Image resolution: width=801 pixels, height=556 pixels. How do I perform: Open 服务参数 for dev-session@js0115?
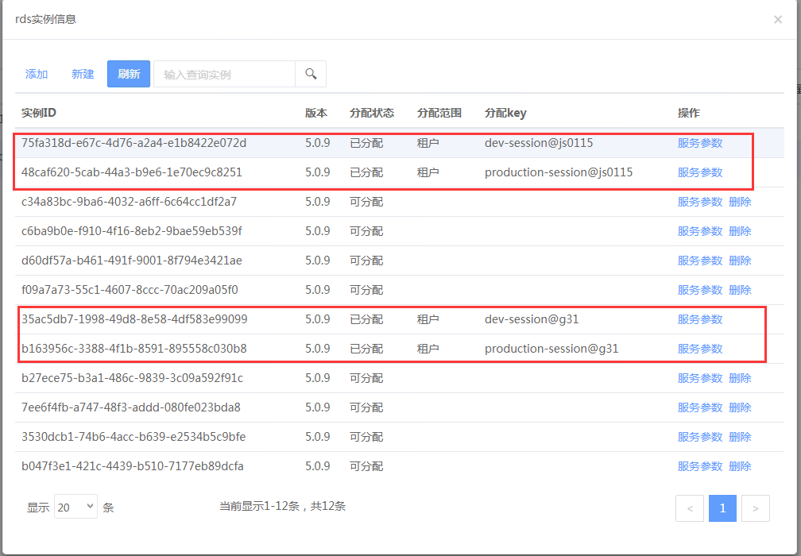(700, 143)
